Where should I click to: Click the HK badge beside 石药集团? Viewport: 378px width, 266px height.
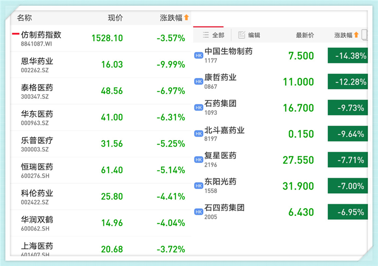pyautogui.click(x=198, y=108)
